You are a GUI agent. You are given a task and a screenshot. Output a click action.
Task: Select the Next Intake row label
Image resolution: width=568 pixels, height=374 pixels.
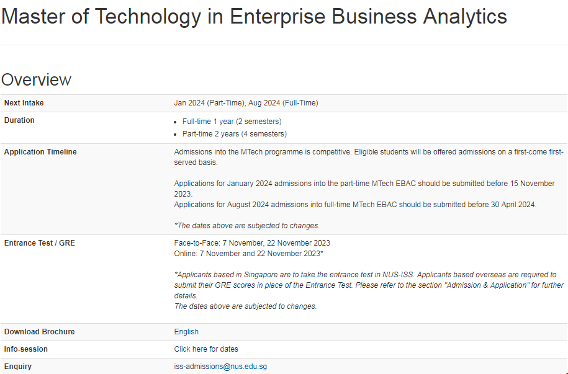click(x=24, y=103)
